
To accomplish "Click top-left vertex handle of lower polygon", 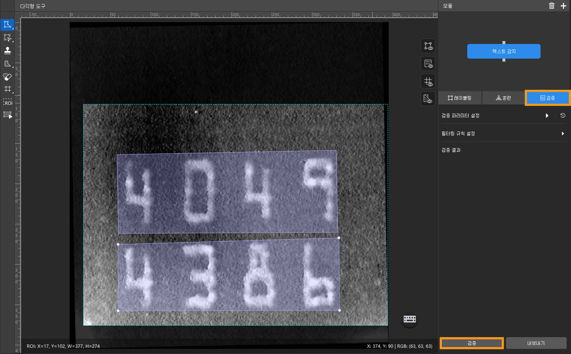I will 118,244.
